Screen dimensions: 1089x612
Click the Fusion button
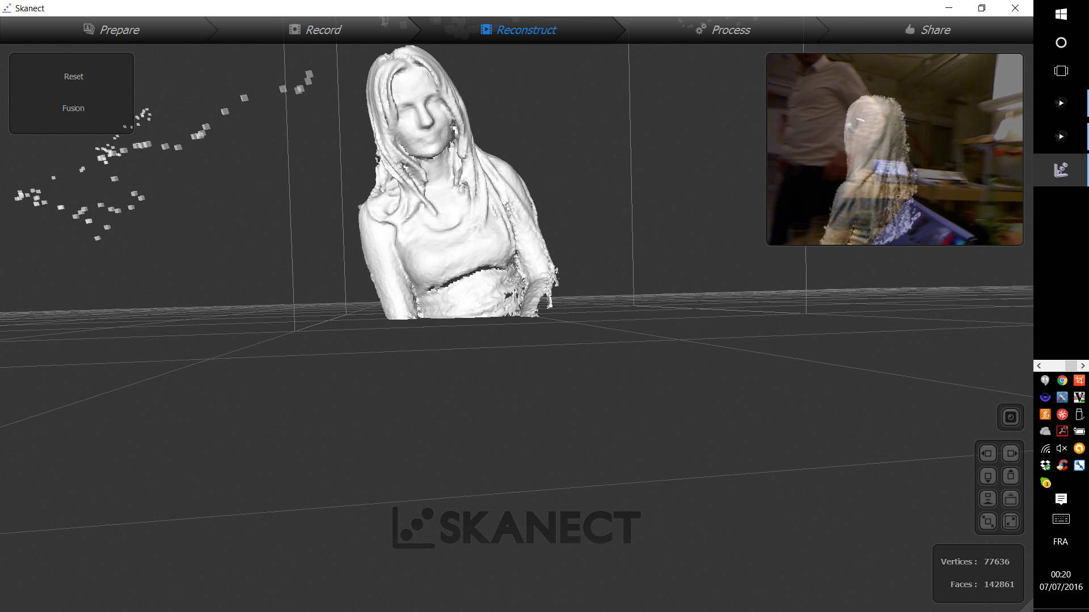click(x=73, y=108)
